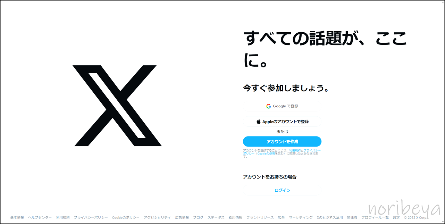This screenshot has height=224, width=445.
Task: Open アクセシビリティ footer link
Action: tap(157, 217)
